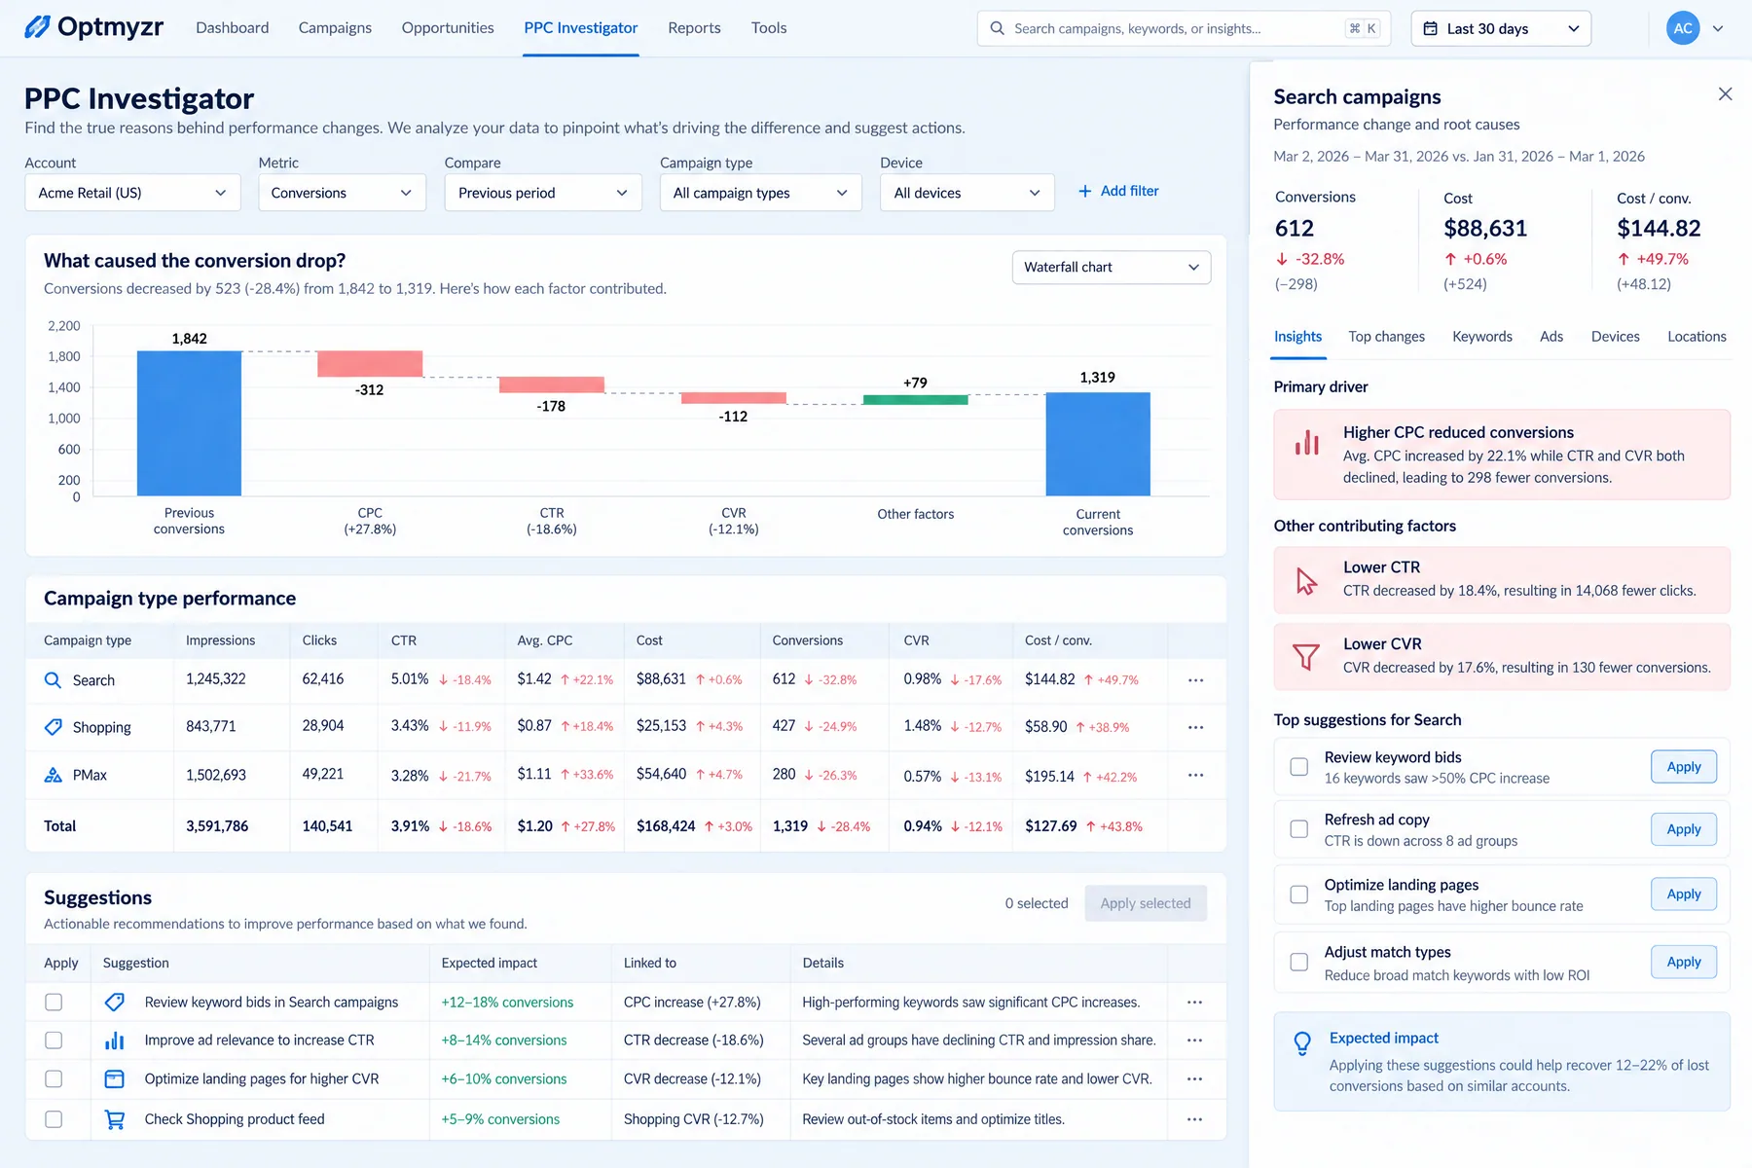
Task: Click the search campaigns, keywords, or insights field
Action: [1184, 28]
